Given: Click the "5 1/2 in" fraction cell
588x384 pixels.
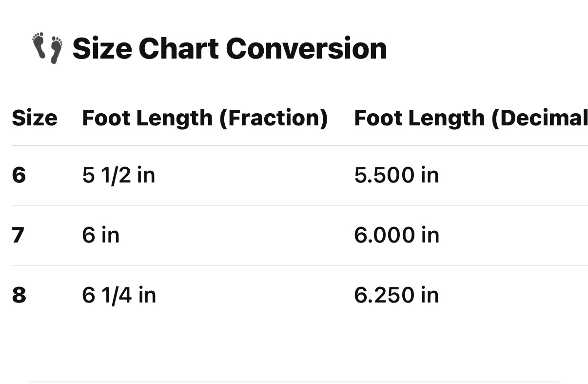Looking at the screenshot, I should pyautogui.click(x=118, y=175).
